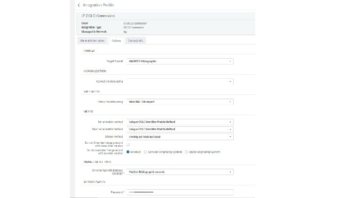Select Consider Originating System option
Image resolution: width=352 pixels, height=198 pixels.
click(x=145, y=152)
